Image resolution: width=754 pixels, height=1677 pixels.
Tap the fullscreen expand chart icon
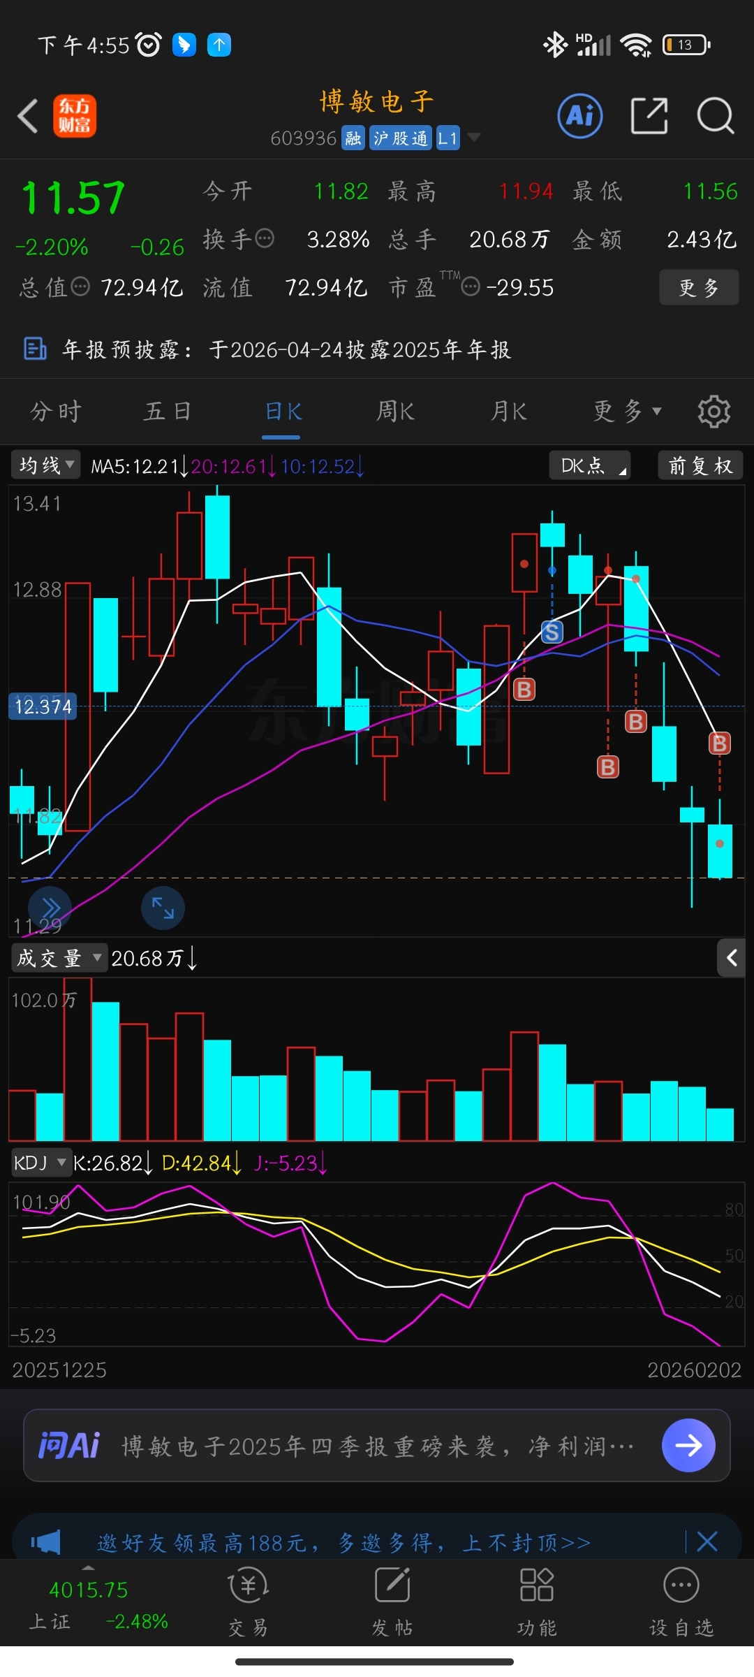[163, 908]
